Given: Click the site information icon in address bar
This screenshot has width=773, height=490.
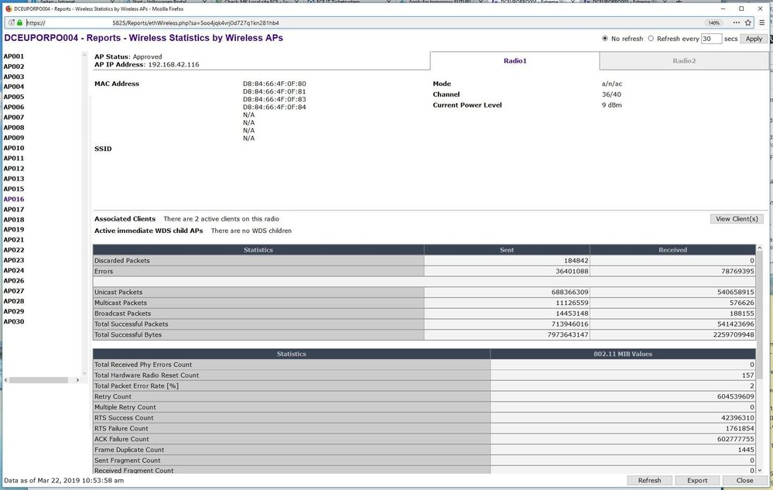Looking at the screenshot, I should pyautogui.click(x=10, y=22).
